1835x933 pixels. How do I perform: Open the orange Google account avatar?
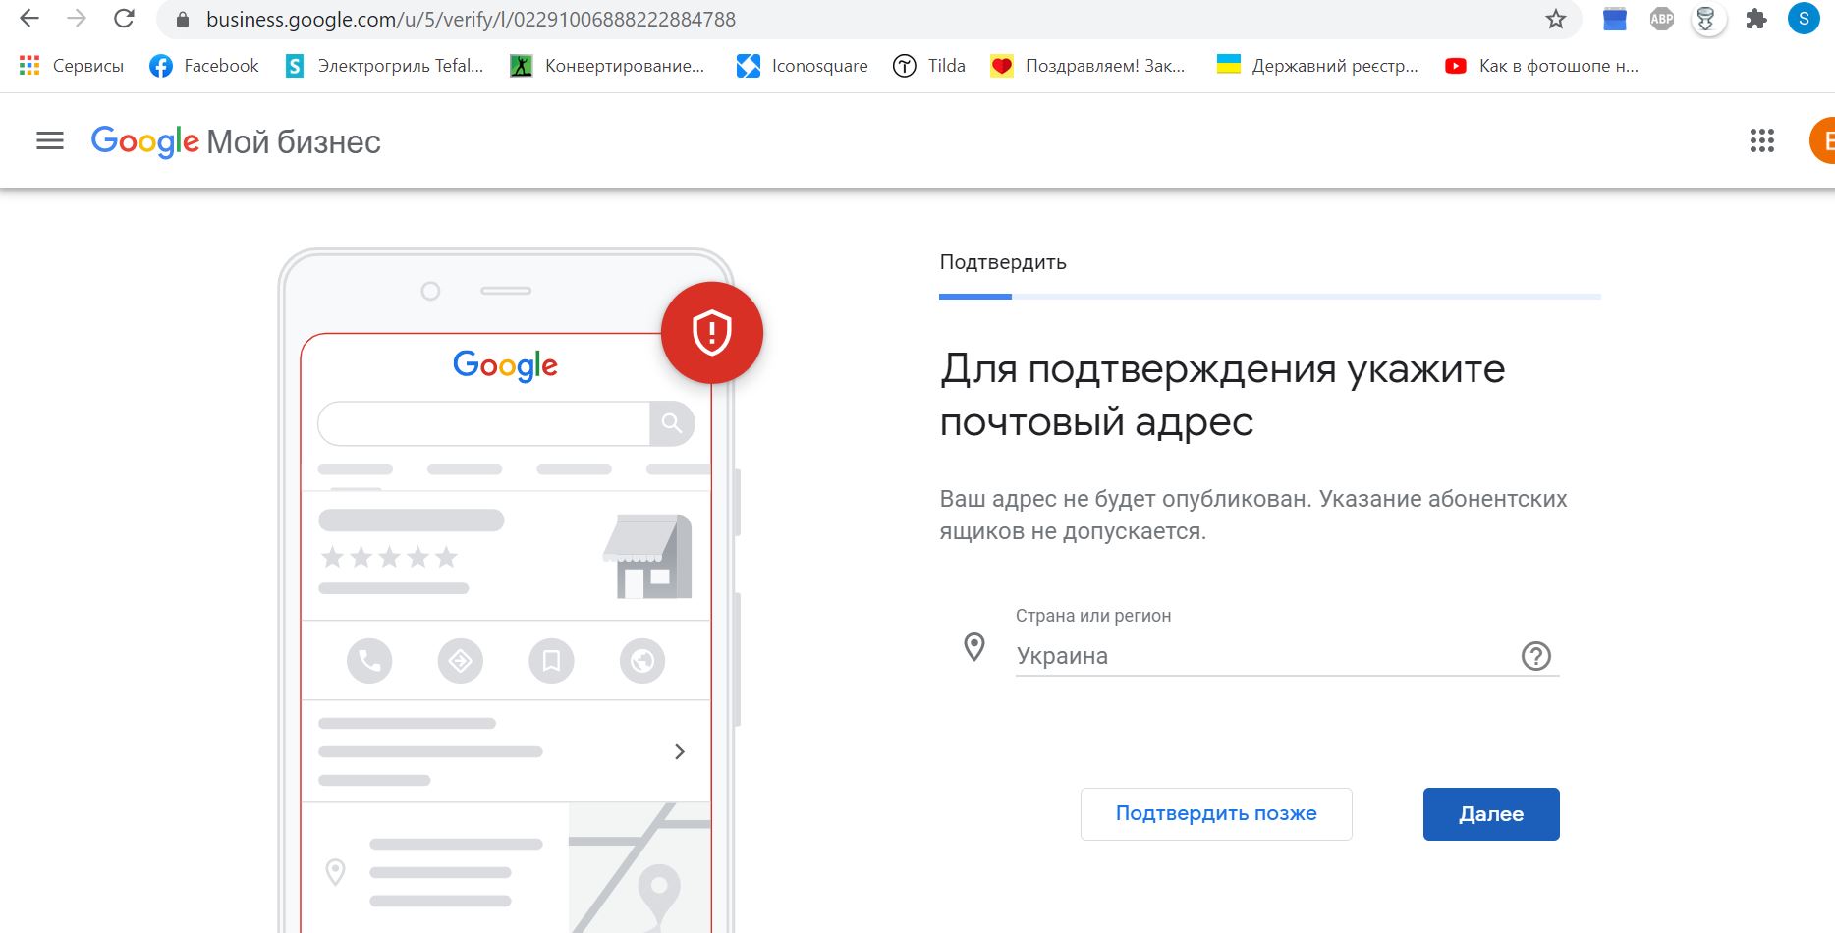tap(1822, 140)
